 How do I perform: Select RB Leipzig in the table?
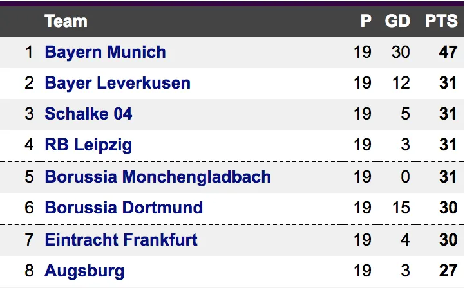click(88, 145)
